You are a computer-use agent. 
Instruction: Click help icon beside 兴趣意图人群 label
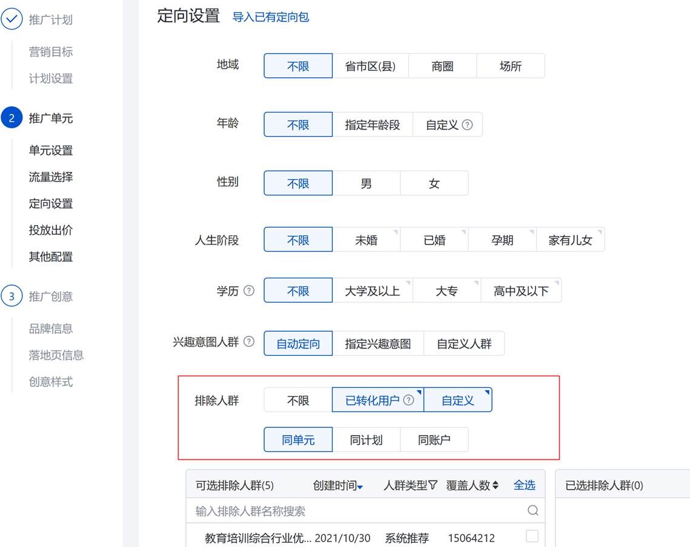[249, 342]
